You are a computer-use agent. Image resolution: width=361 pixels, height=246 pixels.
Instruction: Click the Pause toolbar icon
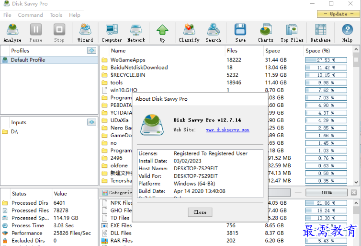(36, 33)
